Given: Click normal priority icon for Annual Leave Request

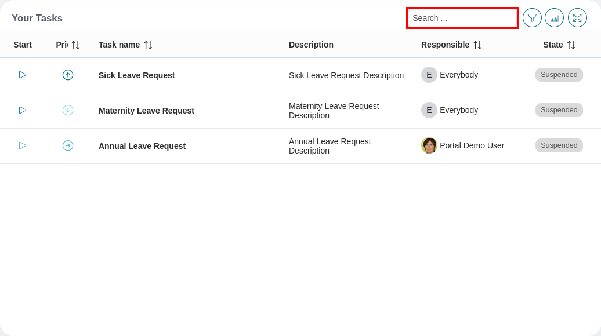Looking at the screenshot, I should click(68, 145).
